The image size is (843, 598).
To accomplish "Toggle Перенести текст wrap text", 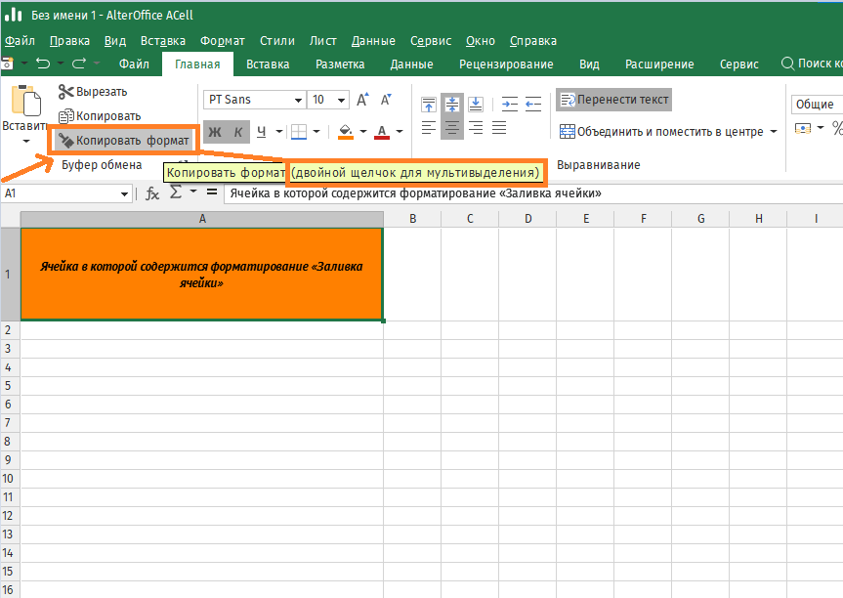I will click(614, 100).
